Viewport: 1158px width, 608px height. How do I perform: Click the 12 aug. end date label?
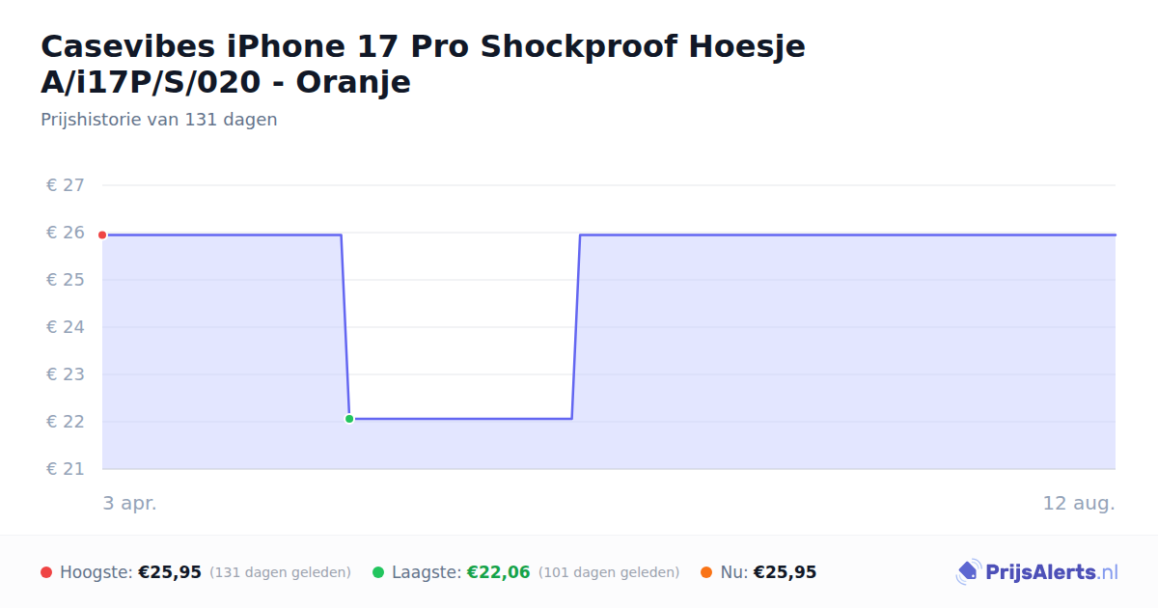click(1079, 504)
